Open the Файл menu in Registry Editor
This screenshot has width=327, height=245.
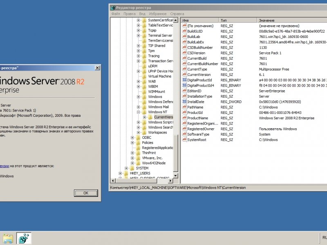coord(116,14)
